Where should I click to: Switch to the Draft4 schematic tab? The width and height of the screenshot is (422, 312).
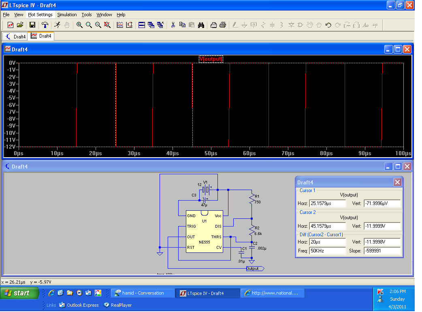pyautogui.click(x=15, y=36)
